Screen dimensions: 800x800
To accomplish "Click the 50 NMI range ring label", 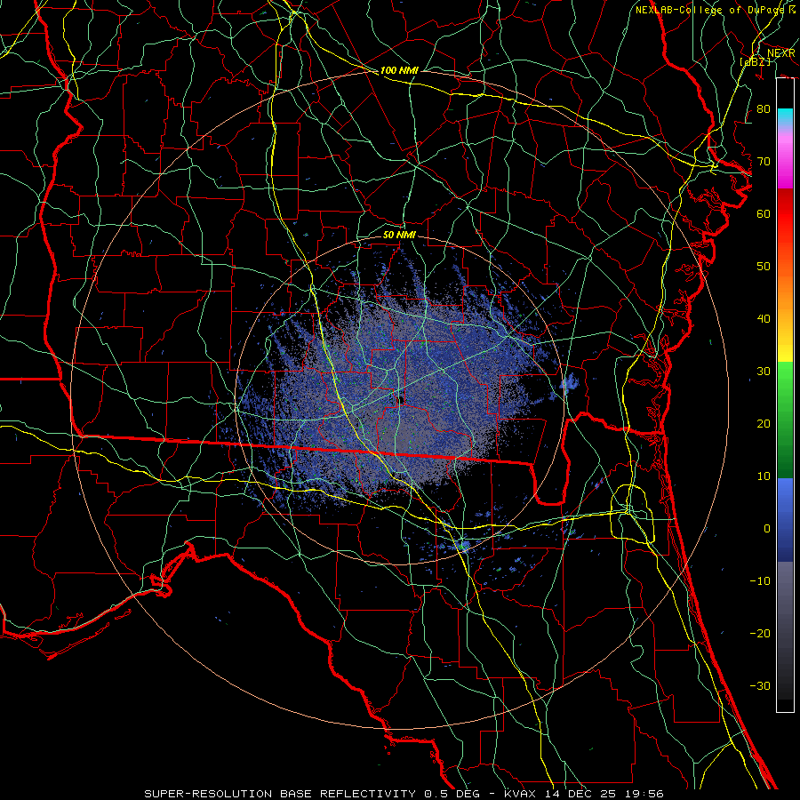I will (x=399, y=235).
